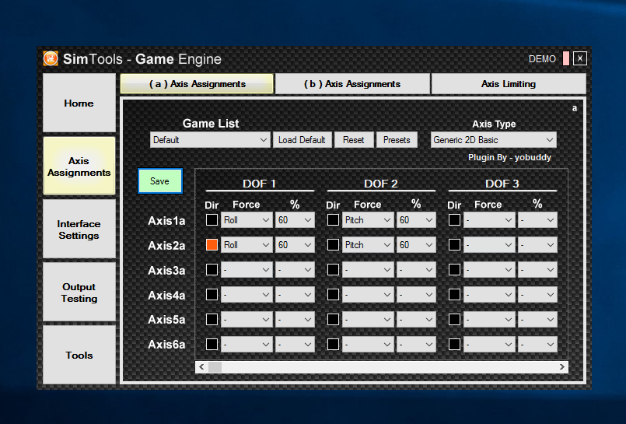Toggle Axis5a DOF 1 Dir box
The image size is (626, 424).
pyautogui.click(x=212, y=320)
